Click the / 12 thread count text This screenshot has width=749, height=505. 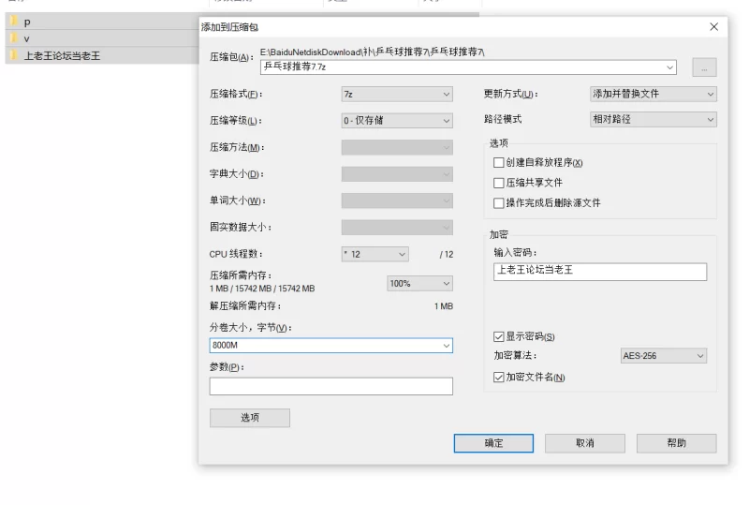447,255
